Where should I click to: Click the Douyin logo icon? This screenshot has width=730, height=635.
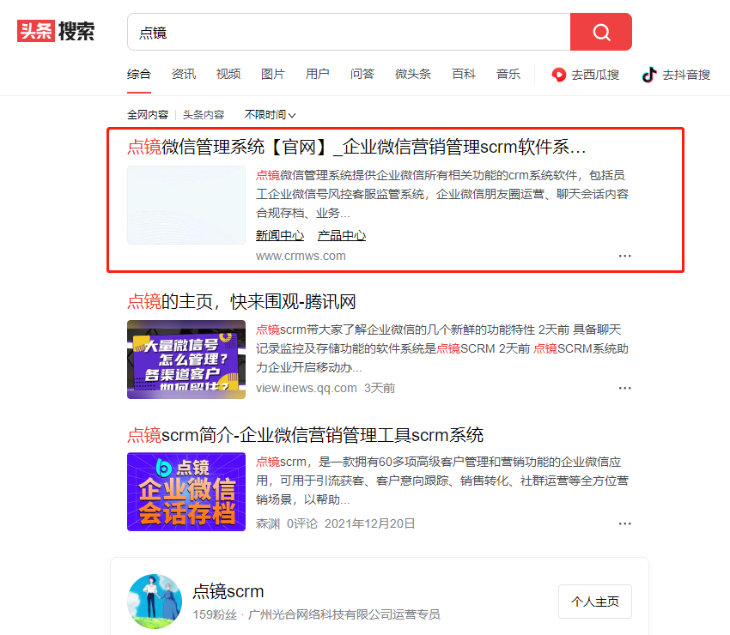tap(649, 75)
